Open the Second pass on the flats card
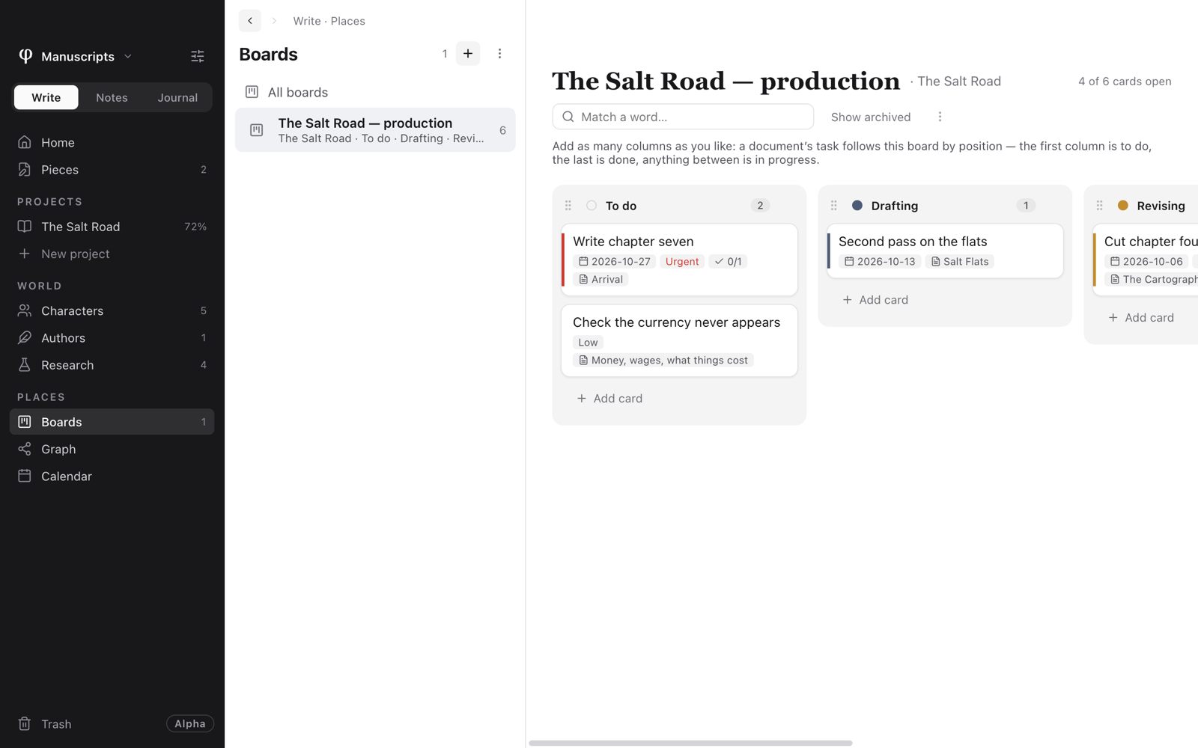 945,251
